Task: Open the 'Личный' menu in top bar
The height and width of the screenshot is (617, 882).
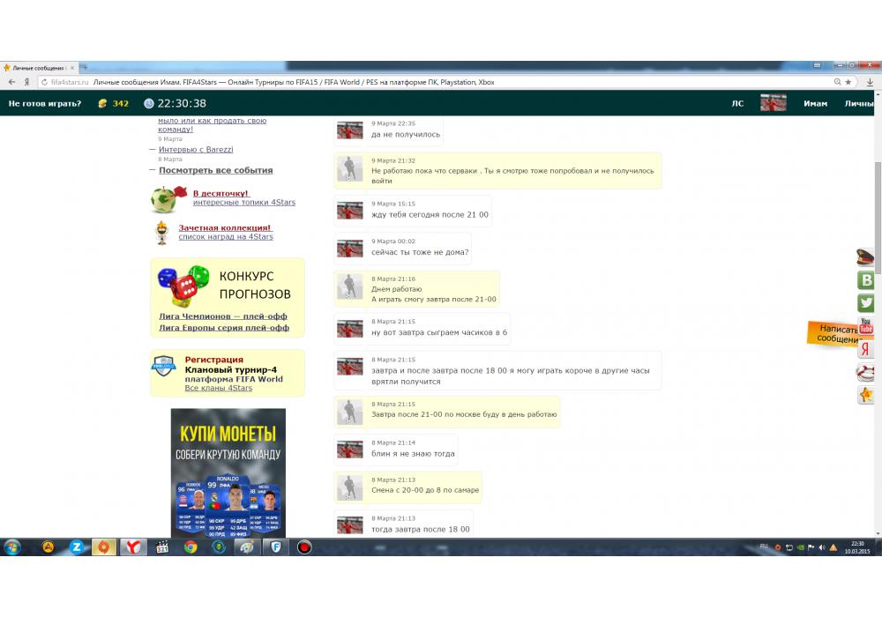Action: click(859, 103)
